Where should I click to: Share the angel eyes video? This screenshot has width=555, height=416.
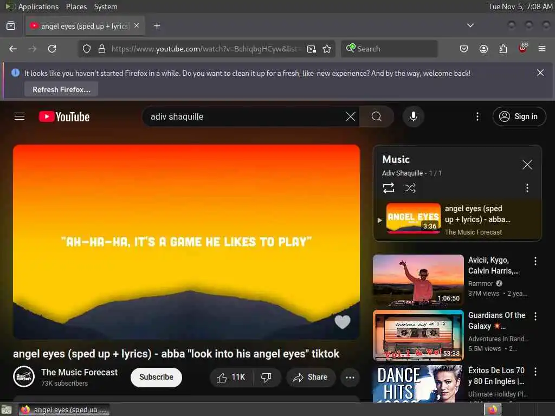(x=311, y=378)
